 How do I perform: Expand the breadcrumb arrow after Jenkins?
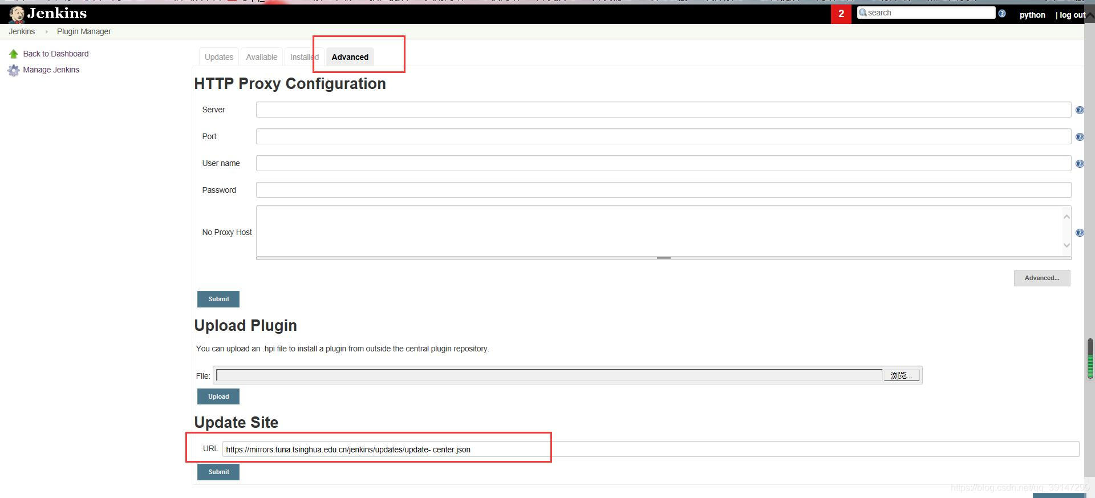tap(46, 32)
